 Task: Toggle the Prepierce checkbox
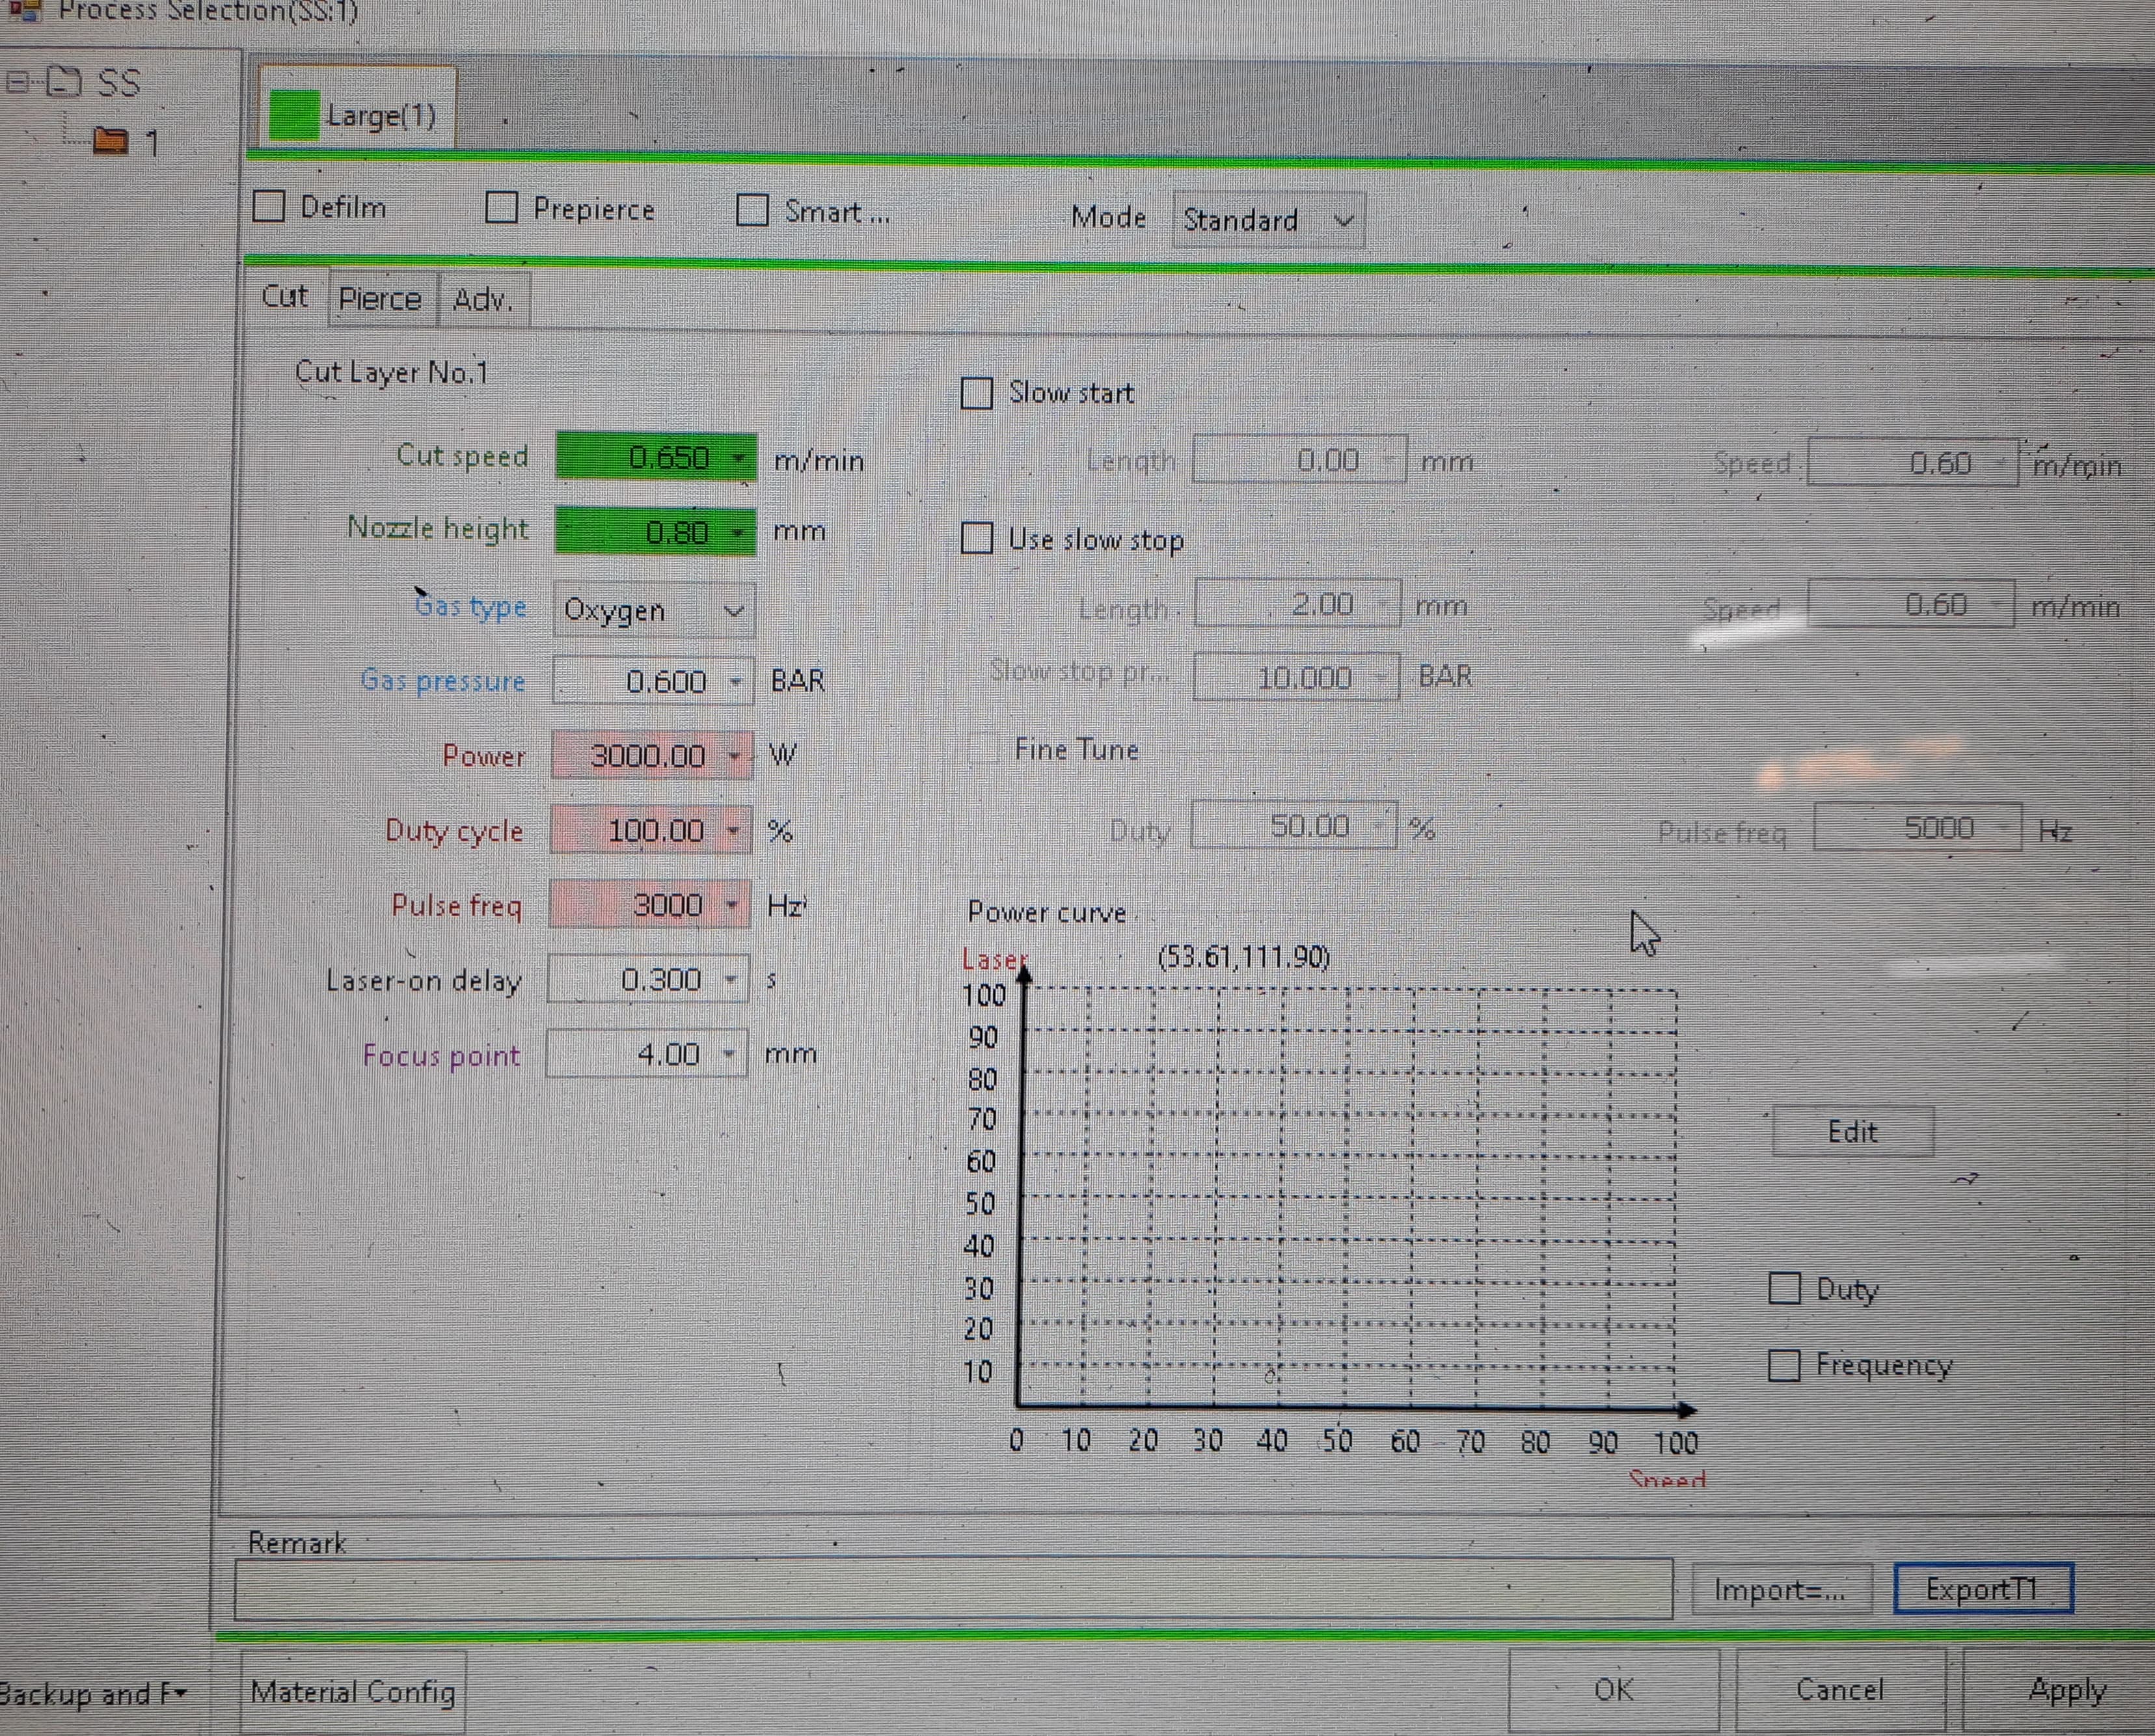click(x=501, y=208)
